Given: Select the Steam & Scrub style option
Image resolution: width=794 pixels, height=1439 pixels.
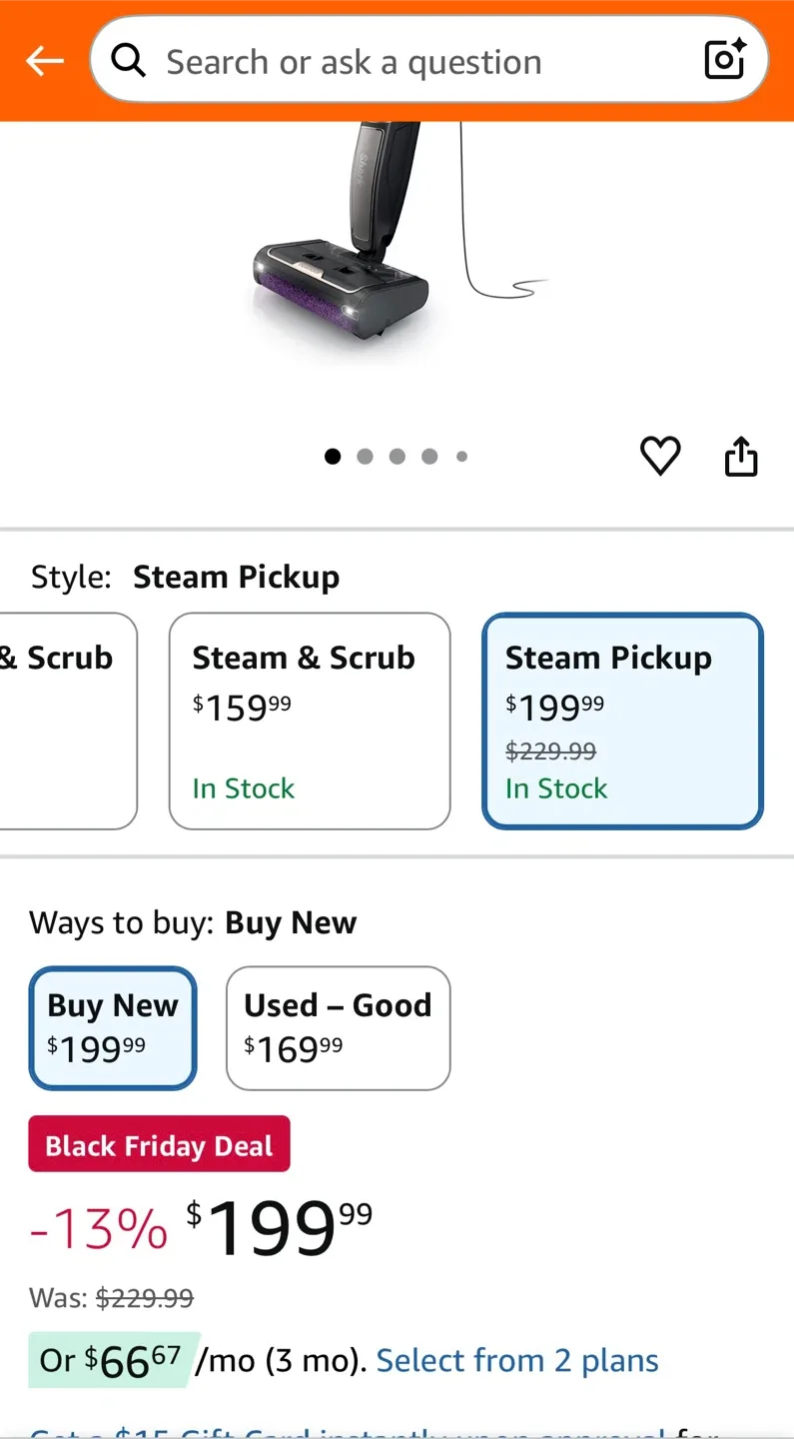Looking at the screenshot, I should pos(310,720).
